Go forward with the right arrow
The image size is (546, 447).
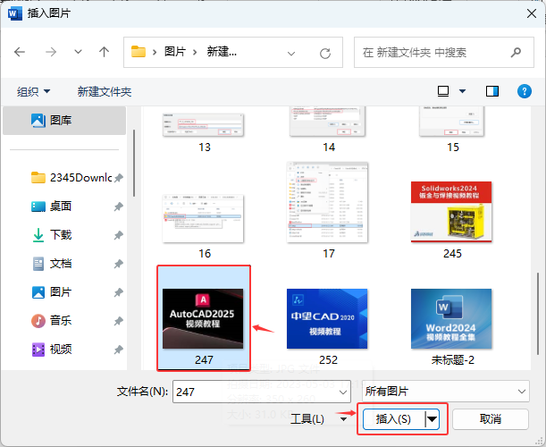pyautogui.click(x=51, y=52)
